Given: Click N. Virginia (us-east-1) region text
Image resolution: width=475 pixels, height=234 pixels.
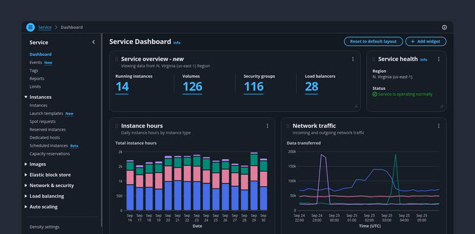Looking at the screenshot, I should (x=392, y=77).
